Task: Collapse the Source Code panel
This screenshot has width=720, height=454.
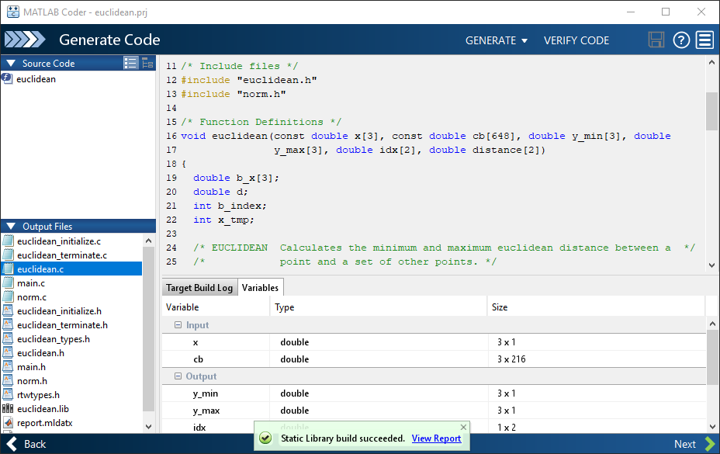Action: click(x=10, y=64)
